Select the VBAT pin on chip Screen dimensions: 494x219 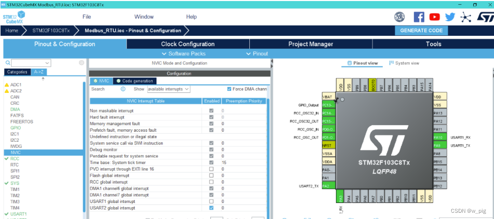[x=328, y=97]
